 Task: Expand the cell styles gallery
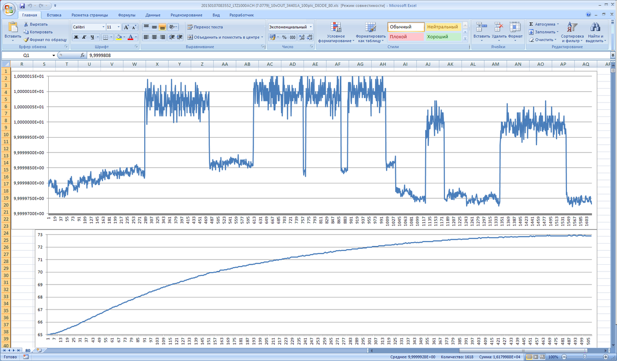point(465,39)
